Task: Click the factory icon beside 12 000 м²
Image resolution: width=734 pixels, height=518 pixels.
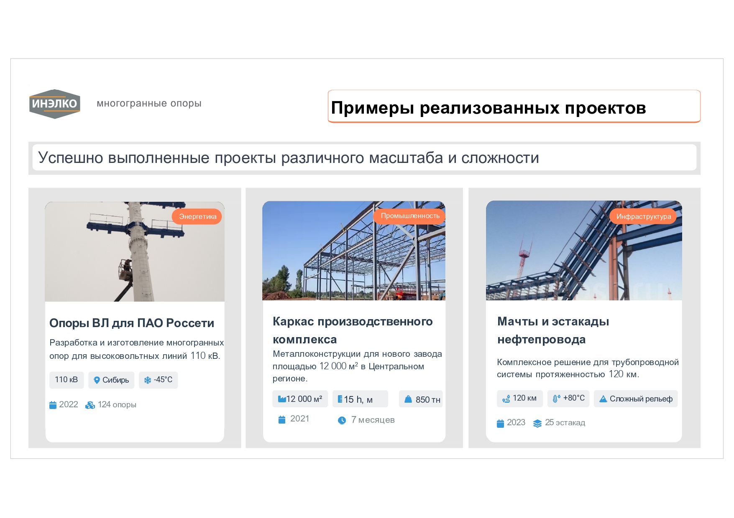Action: (x=281, y=399)
